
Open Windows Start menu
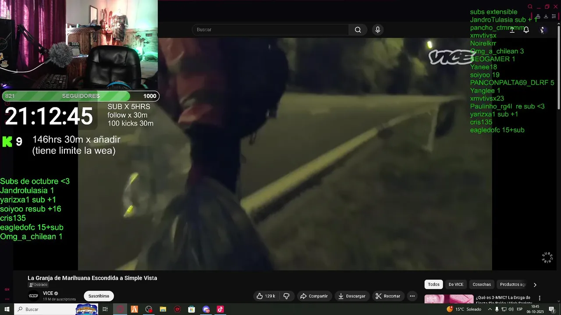pos(7,309)
